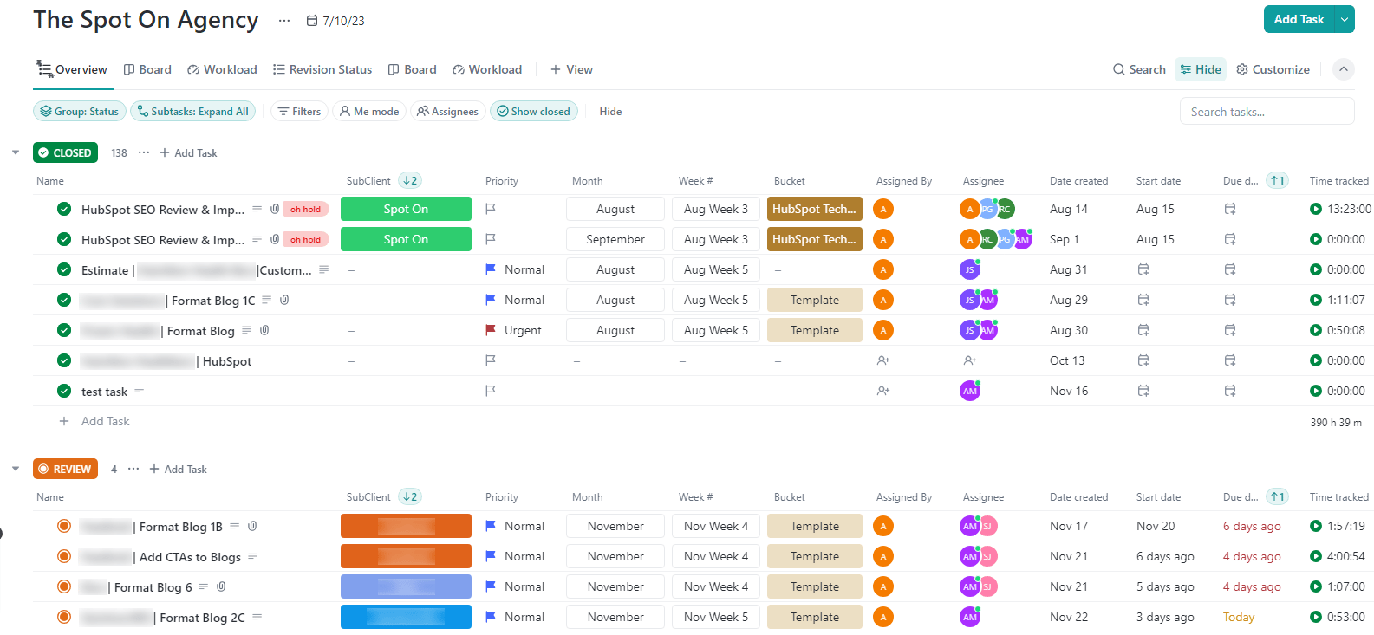Toggle the status check on the Estimate task
Image resolution: width=1374 pixels, height=635 pixels.
click(64, 269)
